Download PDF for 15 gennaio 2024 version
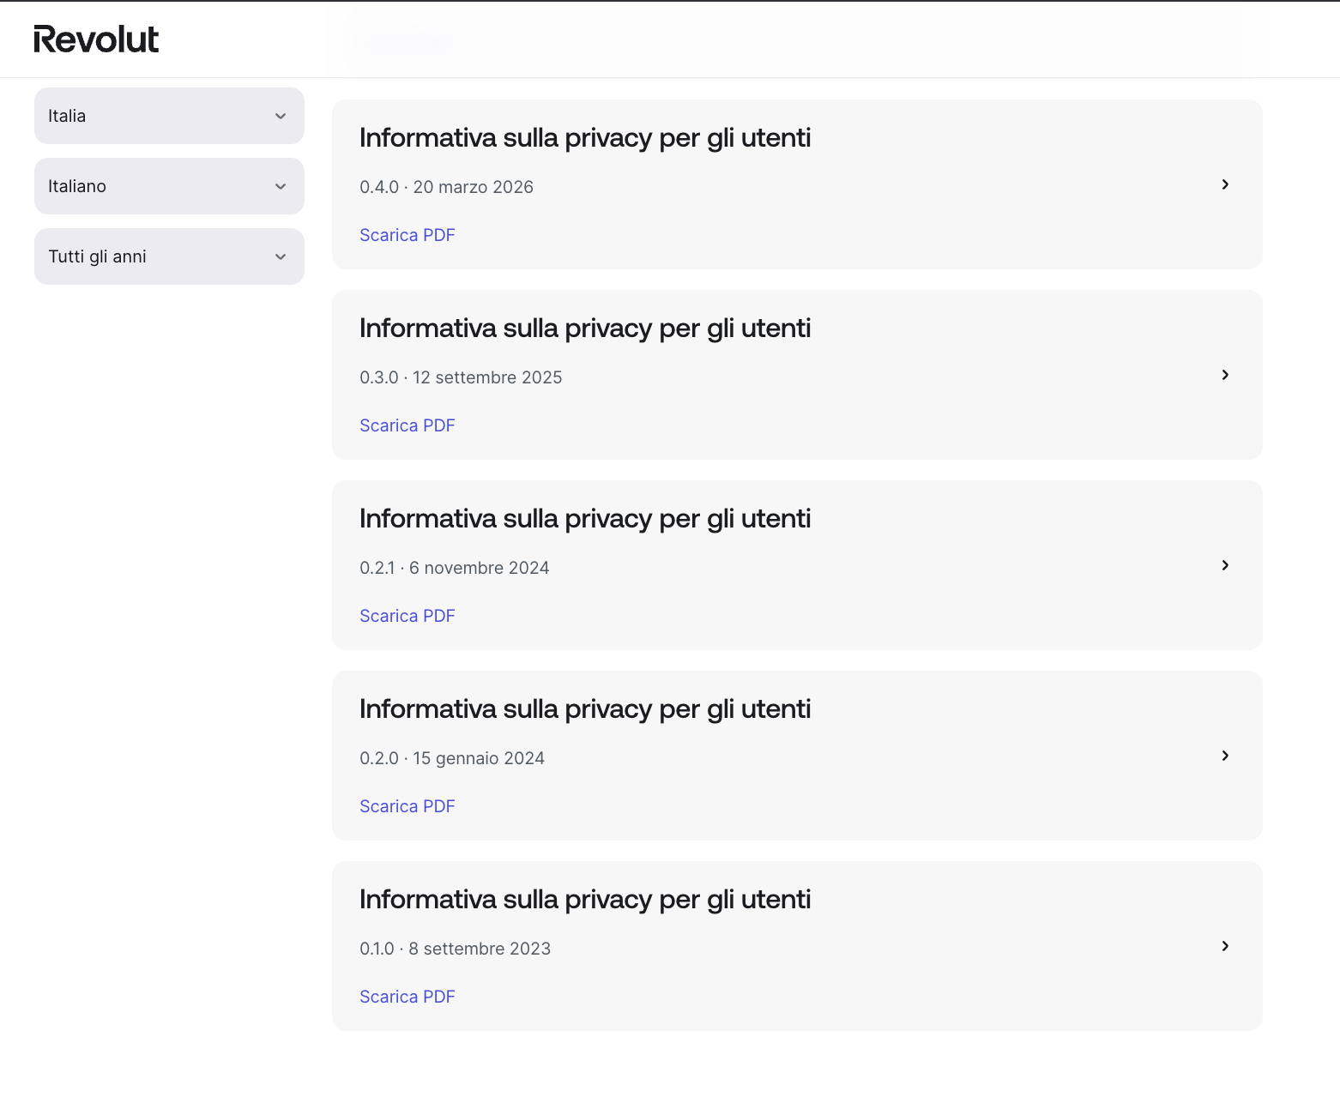The image size is (1340, 1115). coord(407,806)
